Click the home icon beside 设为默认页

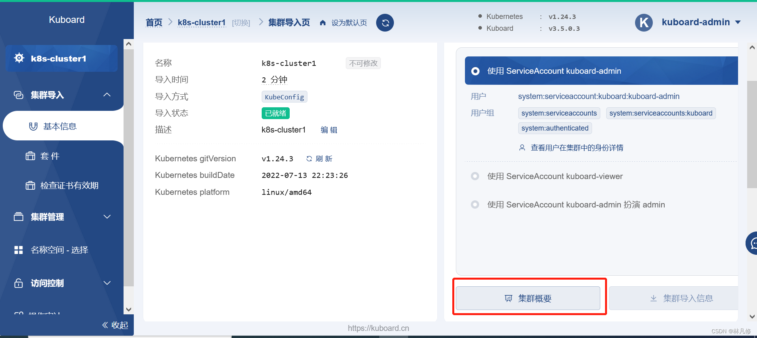point(323,23)
